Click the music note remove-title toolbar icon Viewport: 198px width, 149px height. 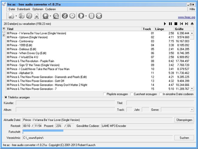click(x=29, y=16)
